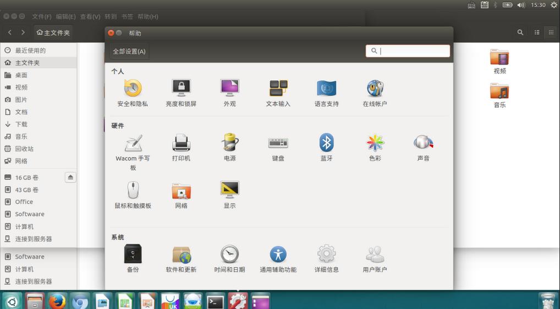The width and height of the screenshot is (560, 309).
Task: Select 下载 in the sidebar
Action: click(21, 124)
